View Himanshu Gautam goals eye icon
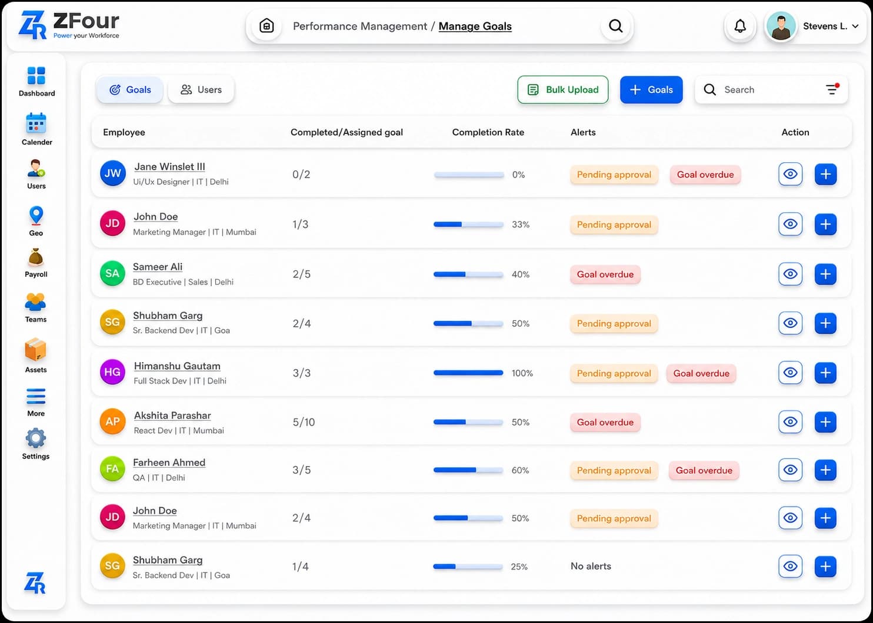This screenshot has width=873, height=623. pyautogui.click(x=790, y=373)
